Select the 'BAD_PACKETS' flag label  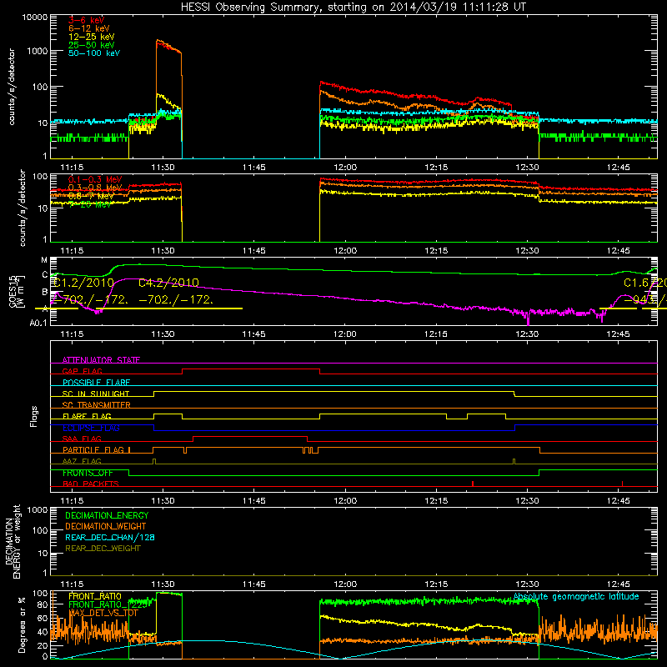[x=91, y=484]
